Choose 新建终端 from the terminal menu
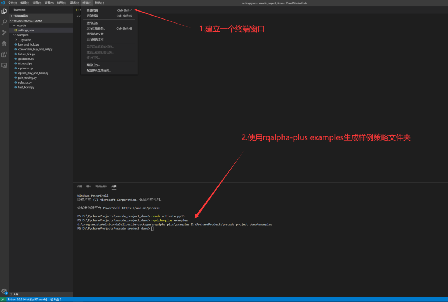Viewport: 448px width, 302px height. [x=92, y=10]
